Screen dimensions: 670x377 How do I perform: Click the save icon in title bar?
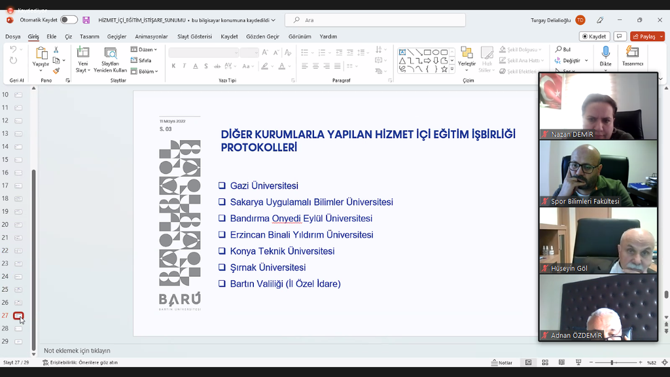(86, 20)
